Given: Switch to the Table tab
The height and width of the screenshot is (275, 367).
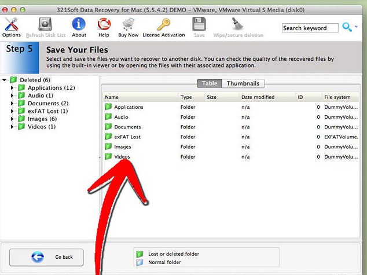Looking at the screenshot, I should 210,83.
